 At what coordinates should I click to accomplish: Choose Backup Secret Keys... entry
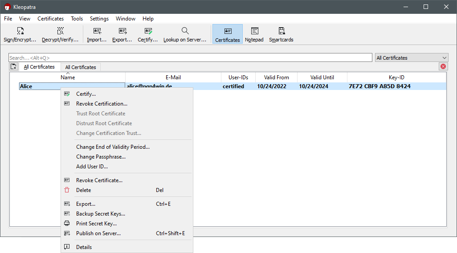tap(127, 214)
